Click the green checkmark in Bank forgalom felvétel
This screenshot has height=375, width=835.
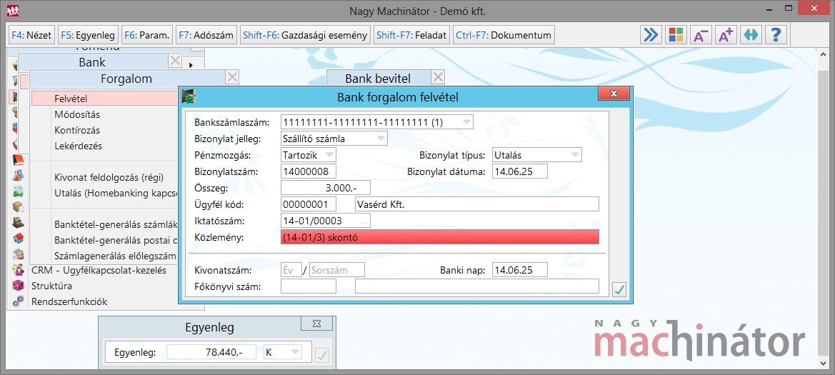[619, 290]
